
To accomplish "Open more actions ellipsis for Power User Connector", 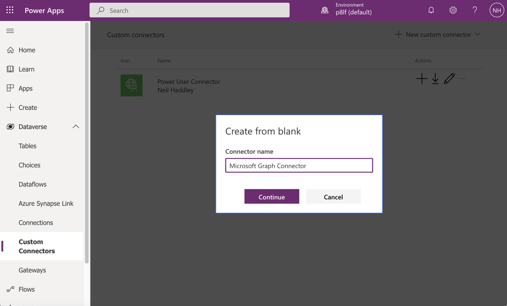I will [463, 79].
